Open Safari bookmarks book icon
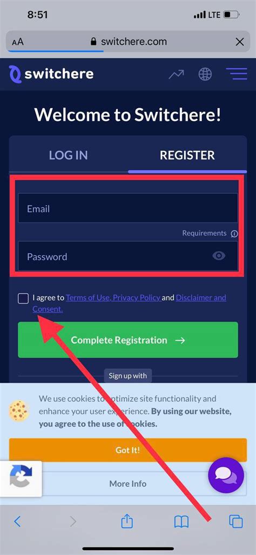256x555 pixels. pyautogui.click(x=181, y=521)
